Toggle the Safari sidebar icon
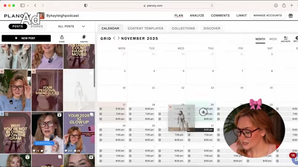This screenshot has height=167, width=298. (x=22, y=6)
